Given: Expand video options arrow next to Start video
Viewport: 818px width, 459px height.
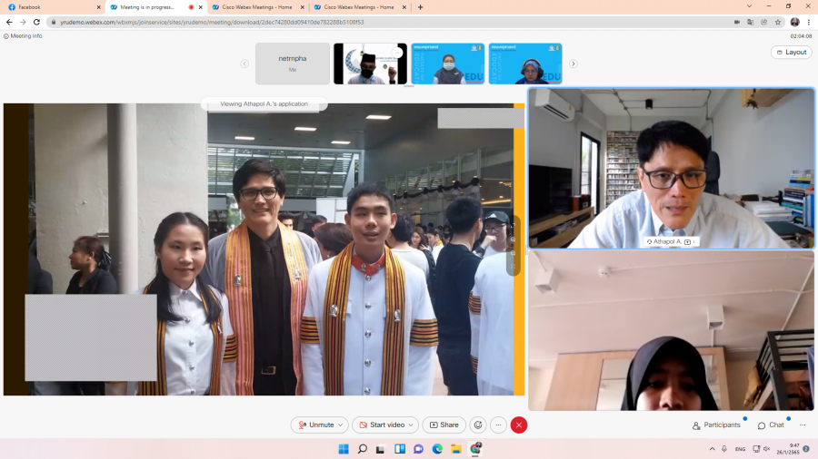Looking at the screenshot, I should [411, 425].
